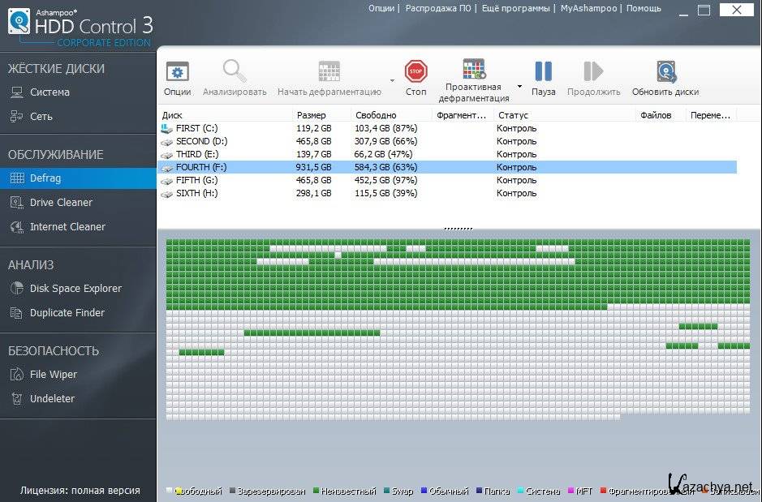Click the Проактивная дефрагментация icon

[474, 70]
